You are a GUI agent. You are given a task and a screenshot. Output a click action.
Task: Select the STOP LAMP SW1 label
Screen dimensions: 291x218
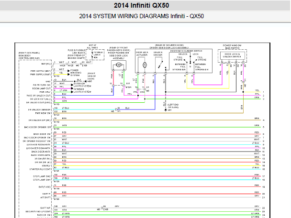pyautogui.click(x=42, y=180)
